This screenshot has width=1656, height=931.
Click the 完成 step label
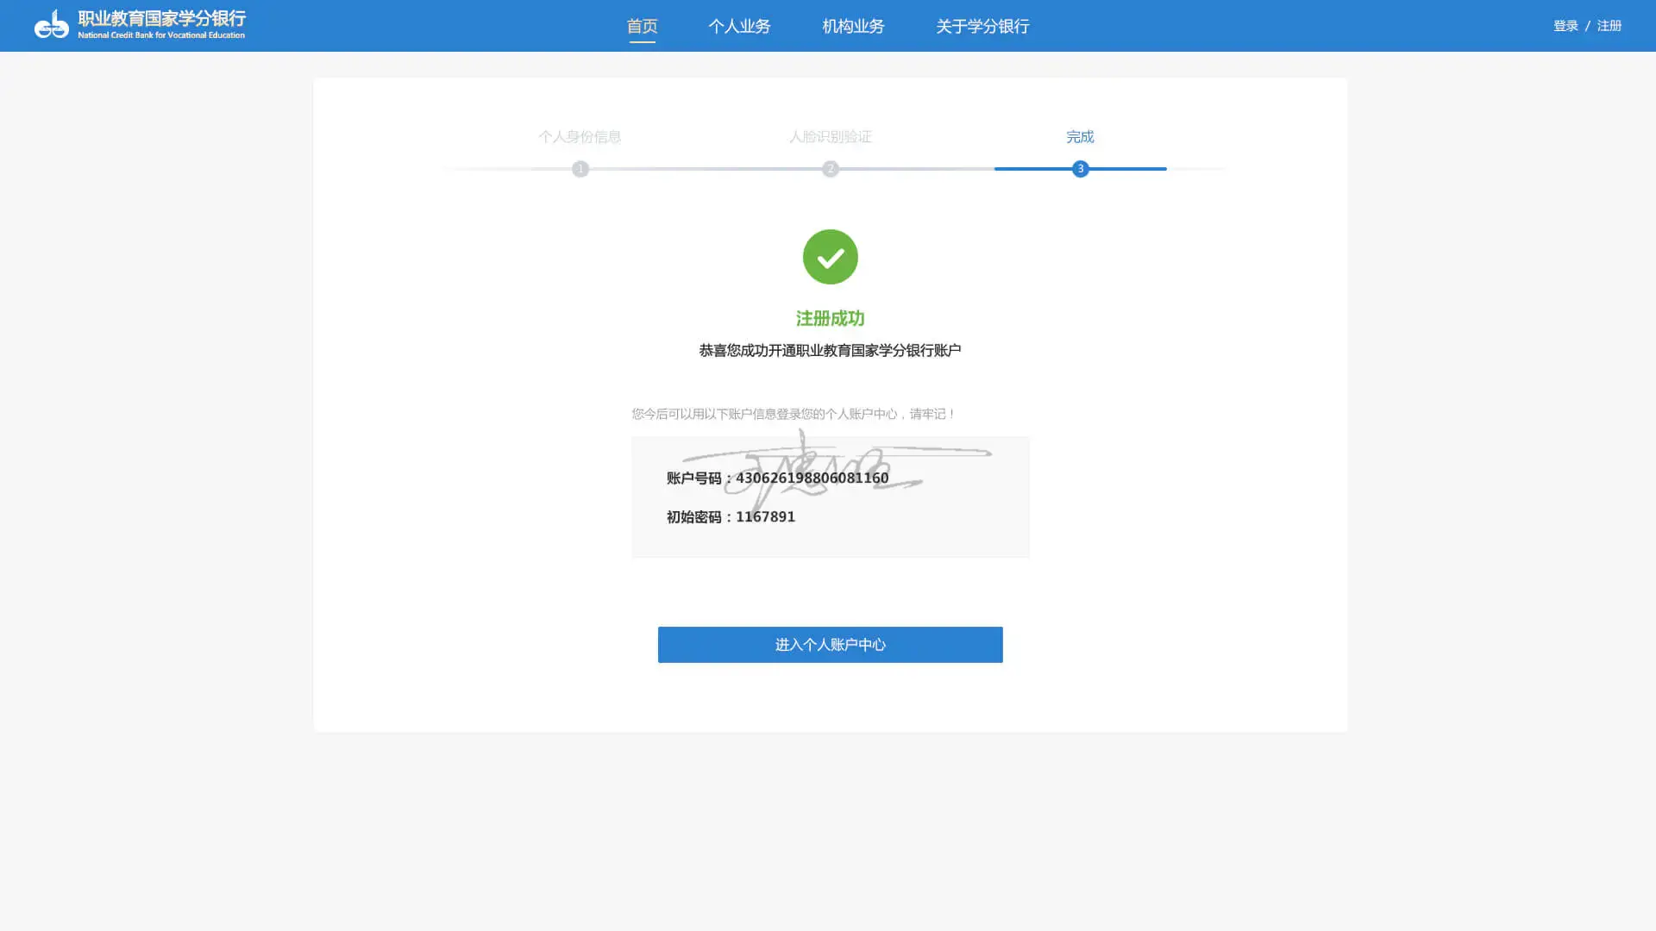tap(1080, 137)
